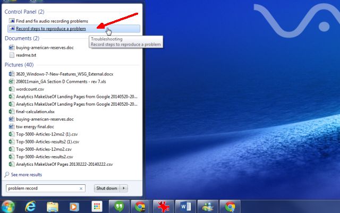Open Windows Explorer folder icon in taskbar
Screen dimensions: 340x213
click(x=53, y=207)
